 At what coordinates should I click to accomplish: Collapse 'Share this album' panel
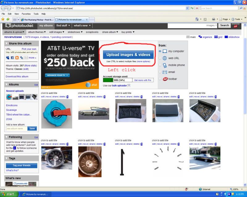pyautogui.click(x=6, y=43)
